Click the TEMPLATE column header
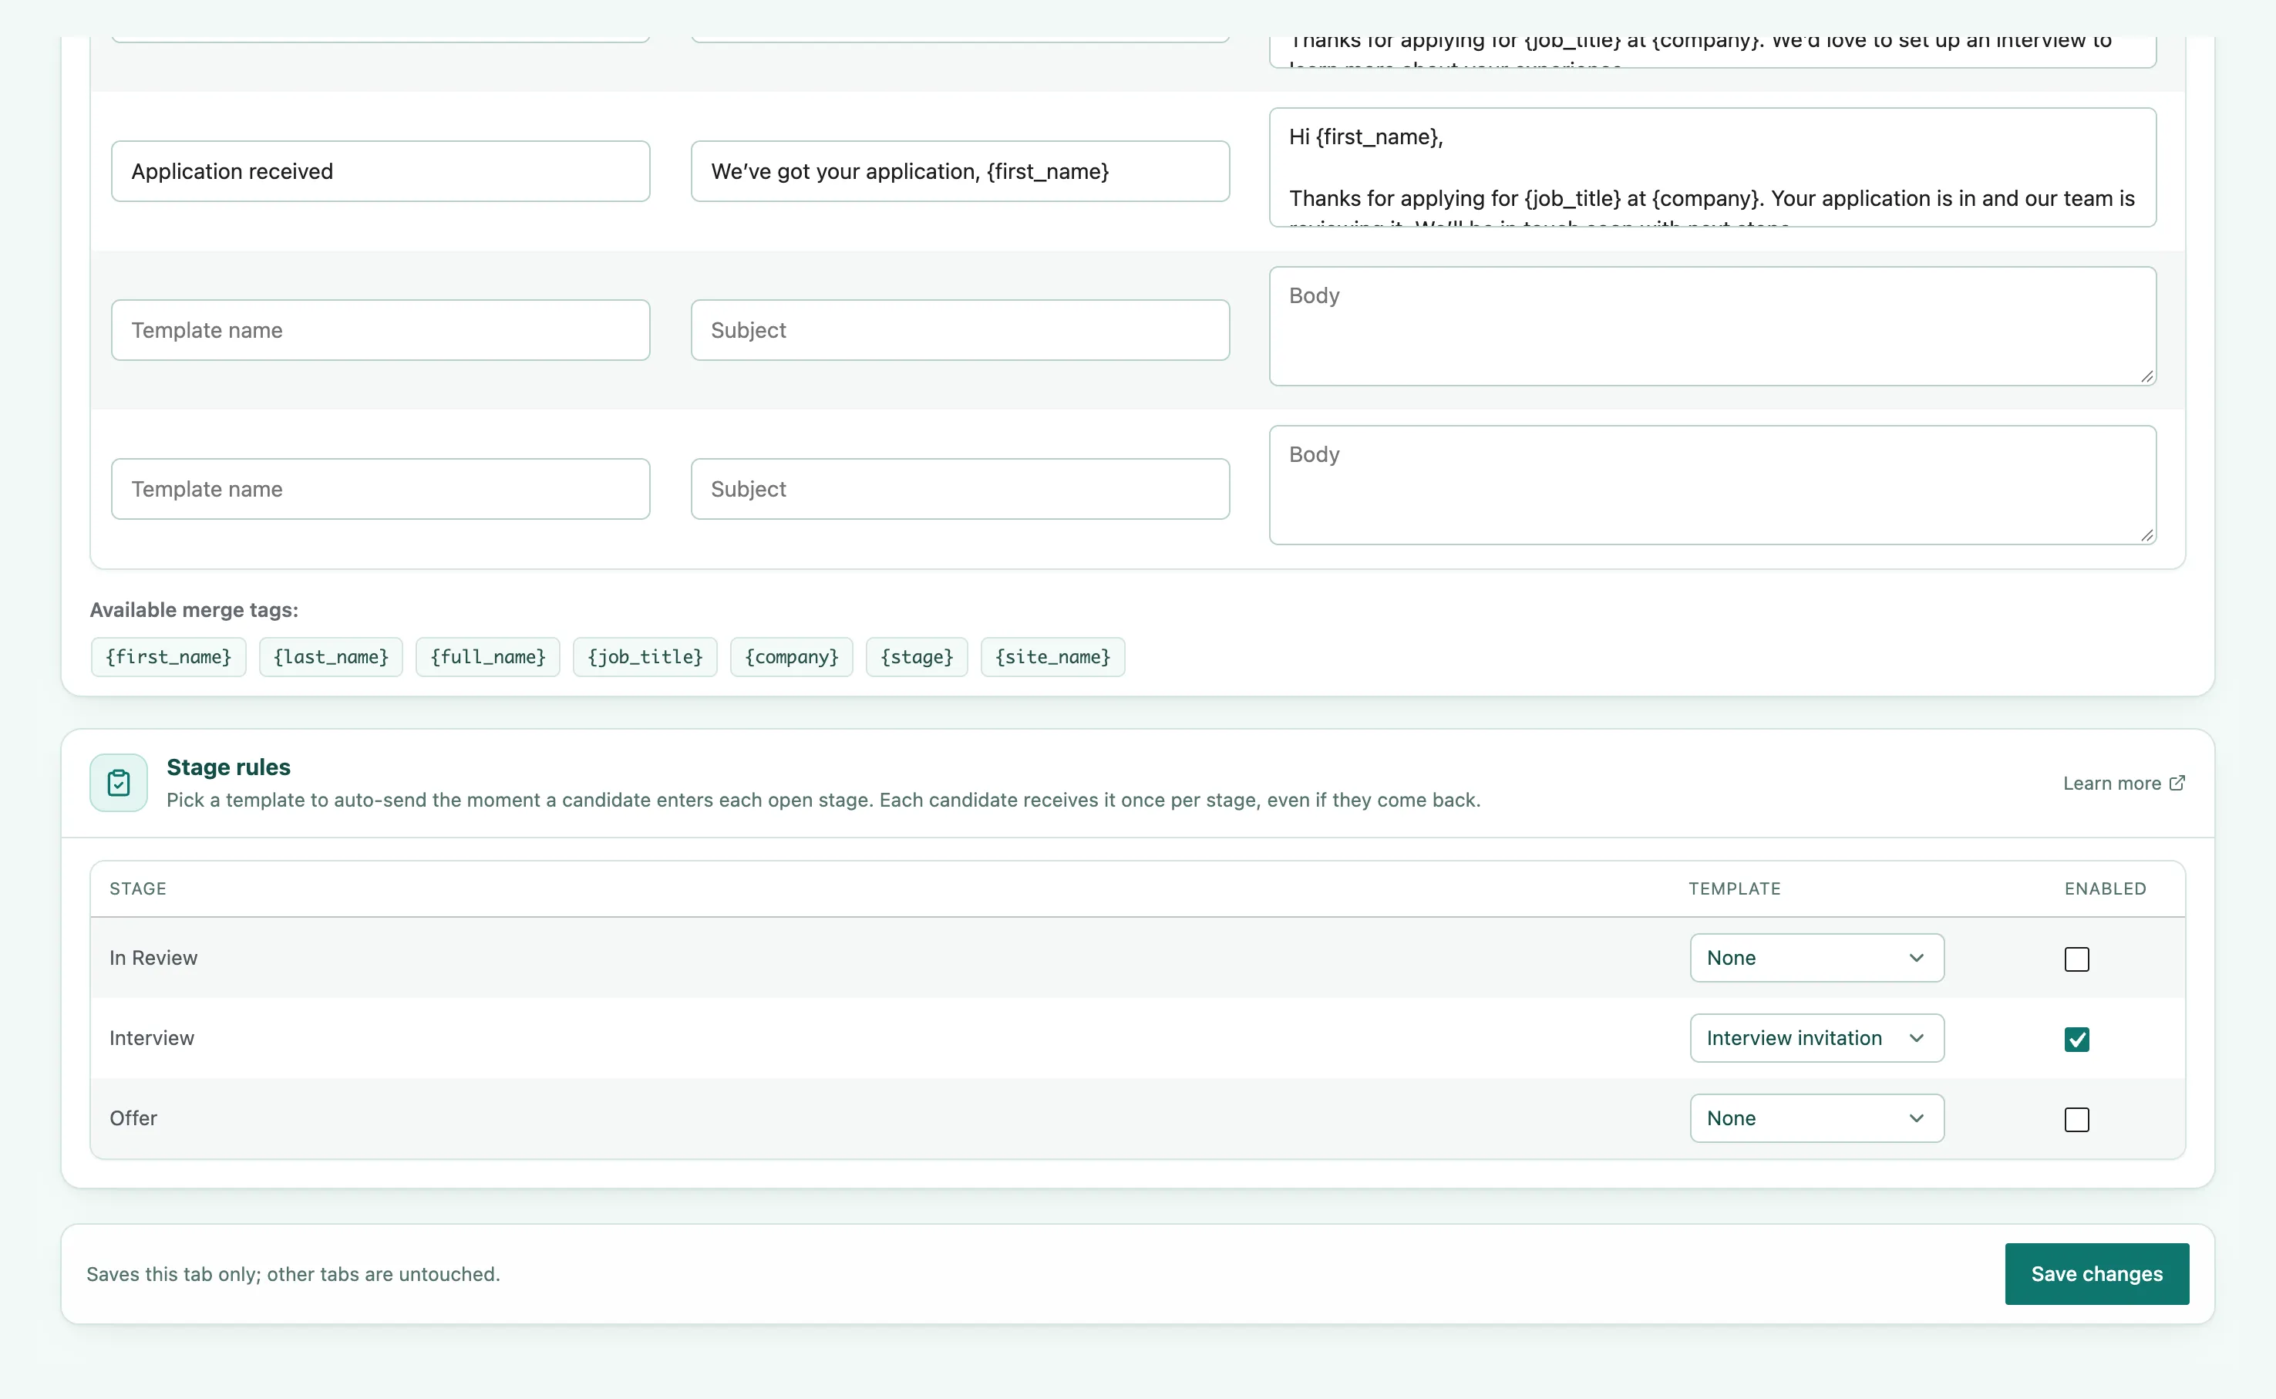 click(1734, 888)
